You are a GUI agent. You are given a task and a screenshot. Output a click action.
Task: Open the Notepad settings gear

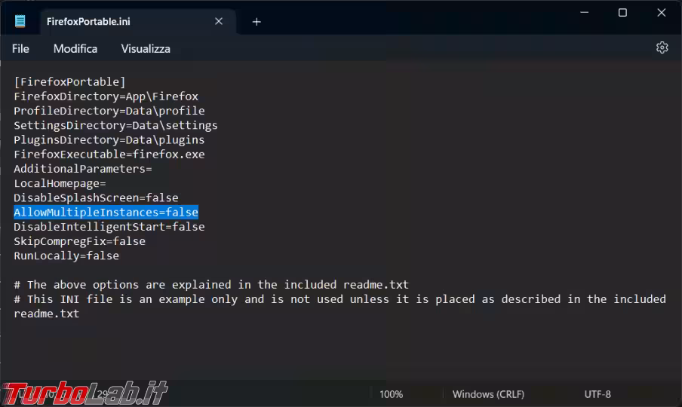662,47
